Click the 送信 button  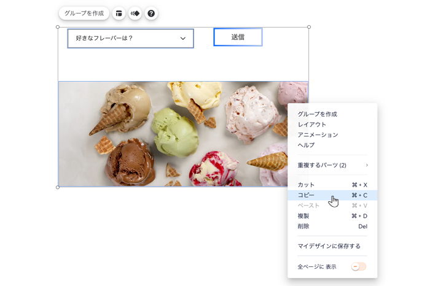click(238, 37)
